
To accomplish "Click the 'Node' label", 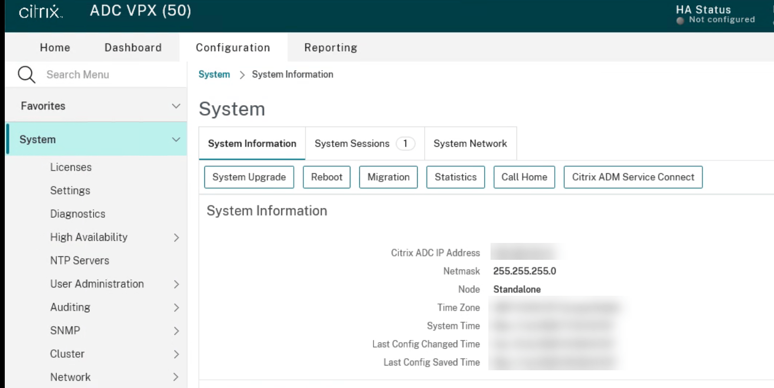I will tap(469, 289).
